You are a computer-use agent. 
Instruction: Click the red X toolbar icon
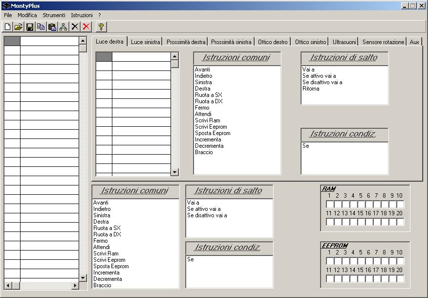click(86, 27)
